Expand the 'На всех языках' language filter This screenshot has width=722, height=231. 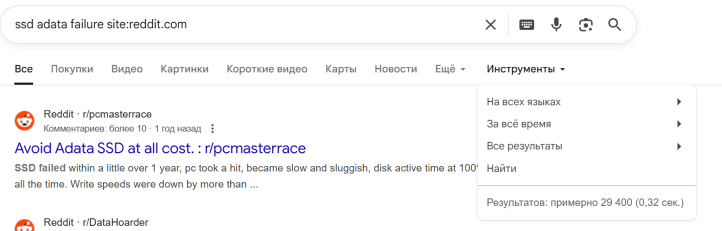tap(586, 102)
